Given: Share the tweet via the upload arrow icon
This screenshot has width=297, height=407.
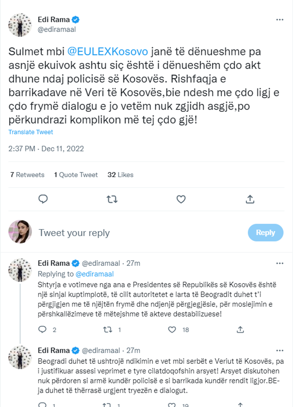Looking at the screenshot, I should [x=251, y=199].
